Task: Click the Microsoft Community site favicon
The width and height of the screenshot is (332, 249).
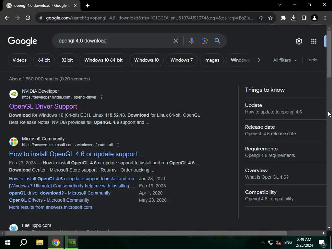Action: point(14,142)
